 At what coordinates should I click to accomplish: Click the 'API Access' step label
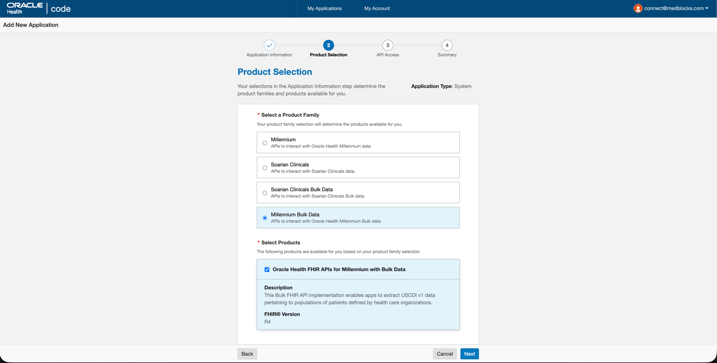pyautogui.click(x=388, y=55)
